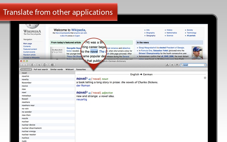The image size is (227, 142).
Task: Click the window layout icon beside star button
Action: 177,65
